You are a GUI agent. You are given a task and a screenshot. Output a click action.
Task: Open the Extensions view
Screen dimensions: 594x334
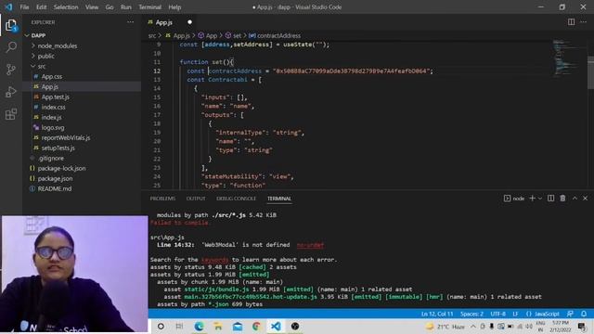(11, 114)
